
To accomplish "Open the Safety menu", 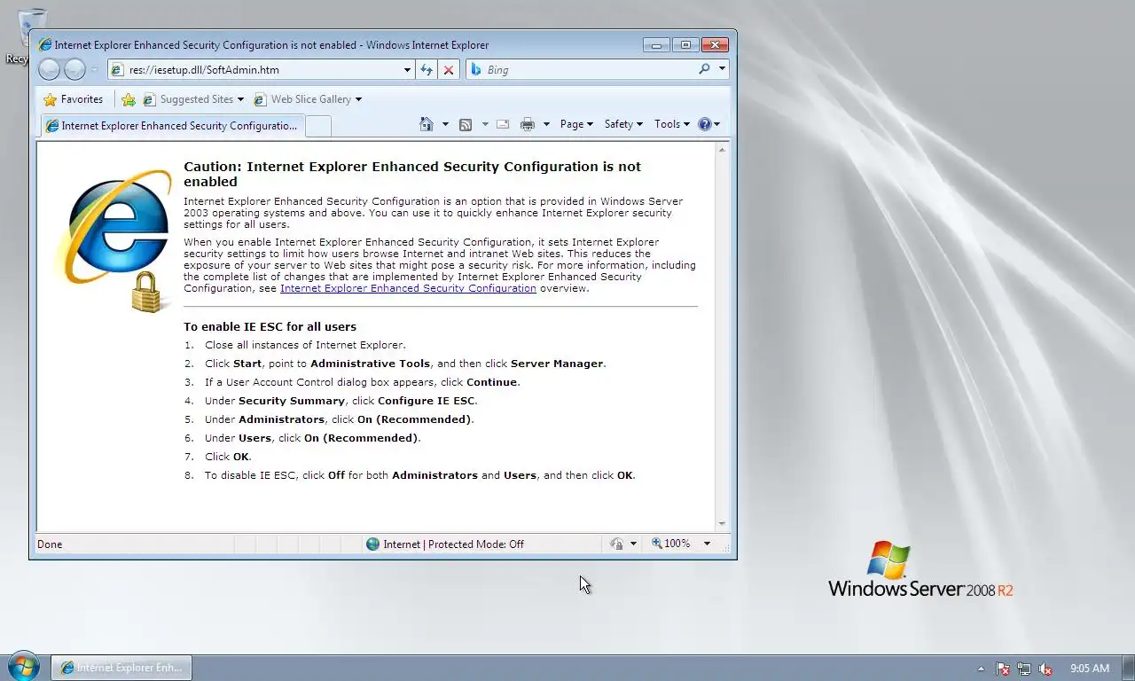I will [x=623, y=124].
